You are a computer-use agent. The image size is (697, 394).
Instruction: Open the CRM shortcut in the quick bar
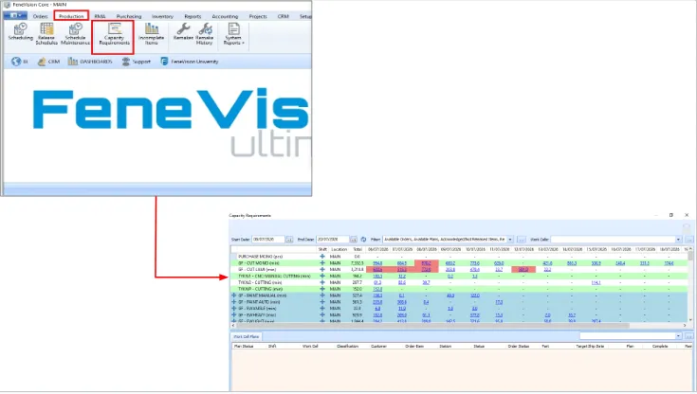point(48,62)
